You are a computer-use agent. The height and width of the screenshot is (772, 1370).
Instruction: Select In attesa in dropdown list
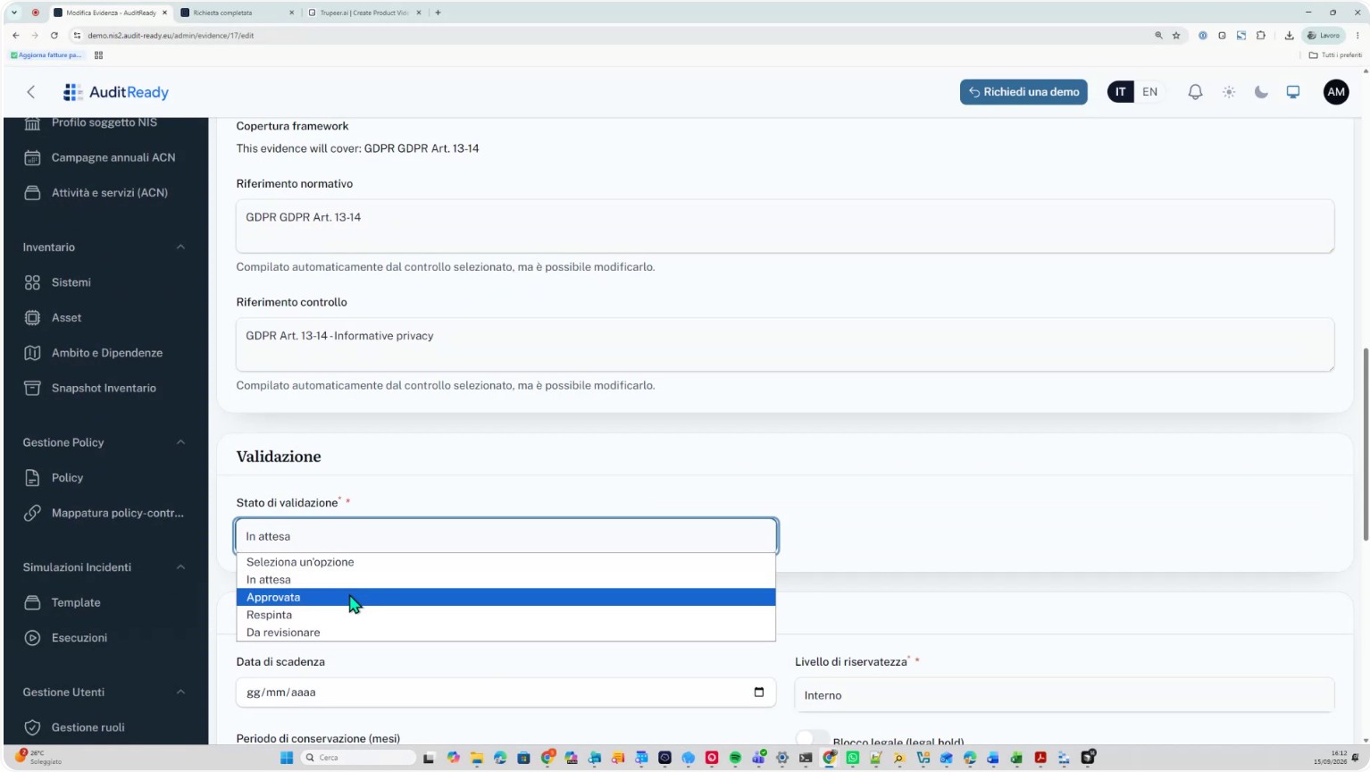[506, 580]
